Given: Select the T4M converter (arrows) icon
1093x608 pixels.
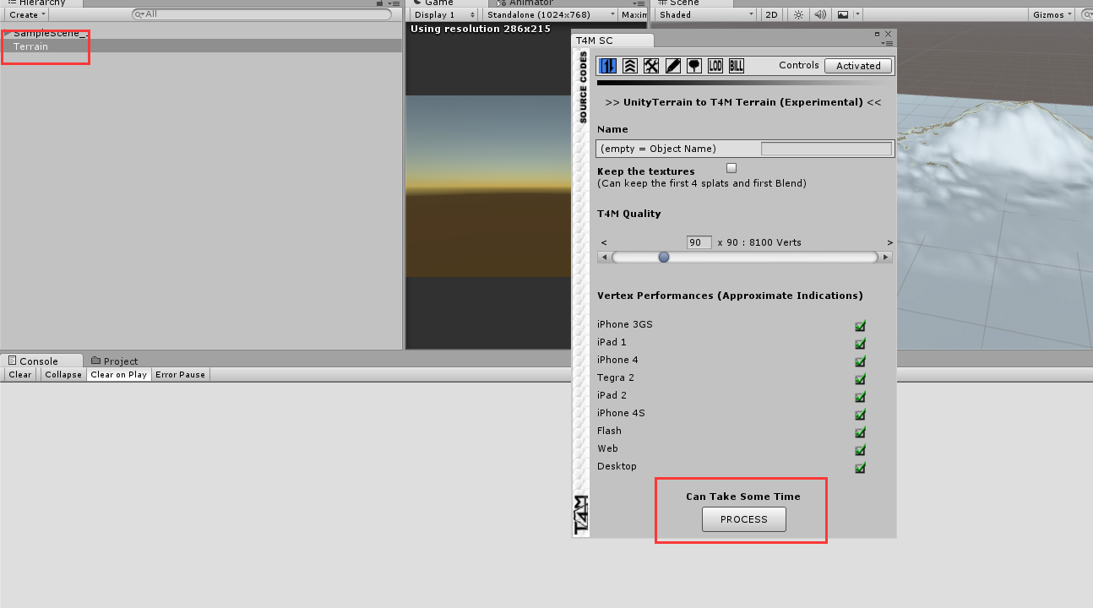Looking at the screenshot, I should point(607,66).
